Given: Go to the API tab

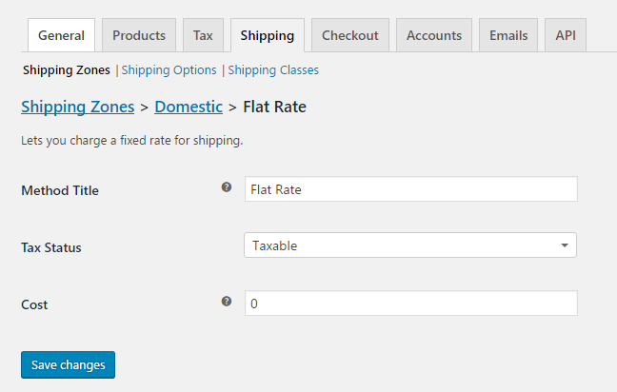Looking at the screenshot, I should click(x=566, y=35).
